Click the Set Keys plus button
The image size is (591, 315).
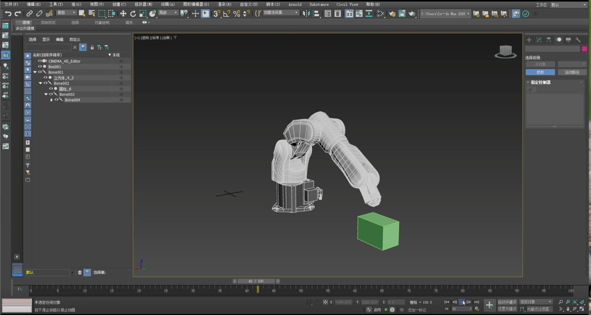(x=489, y=305)
